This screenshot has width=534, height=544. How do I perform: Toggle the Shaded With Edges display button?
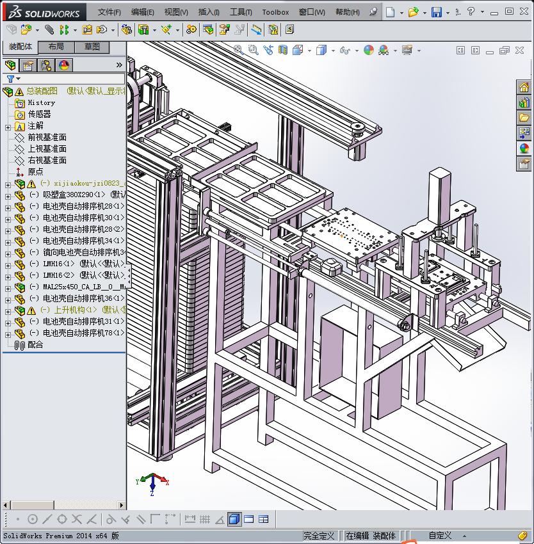(x=234, y=519)
